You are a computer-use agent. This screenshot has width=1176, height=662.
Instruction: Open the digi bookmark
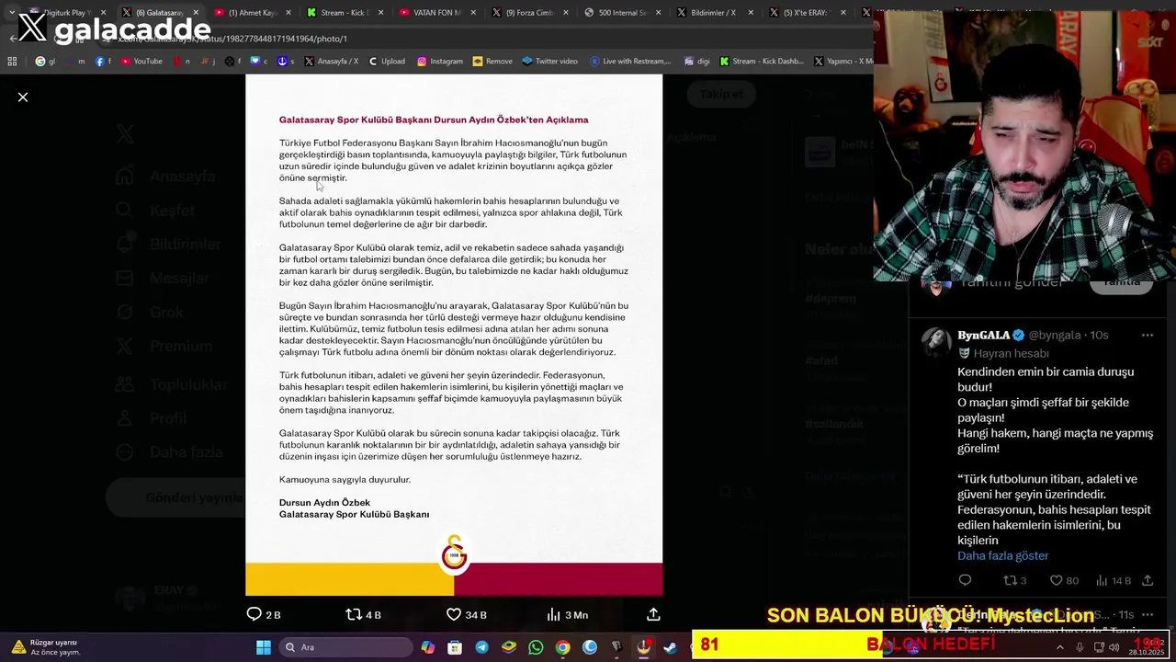[697, 61]
